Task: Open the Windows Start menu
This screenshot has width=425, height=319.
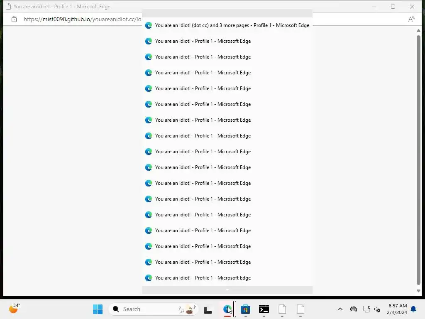Action: click(x=98, y=309)
